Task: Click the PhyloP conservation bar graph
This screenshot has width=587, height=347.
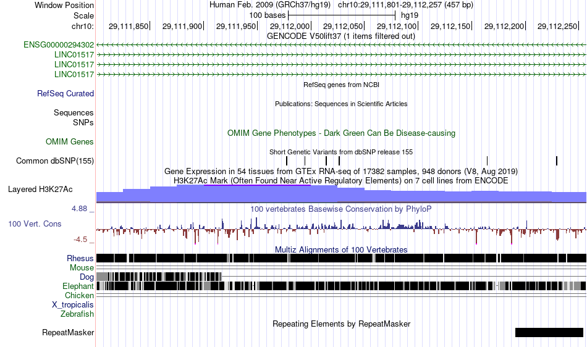Action: (x=342, y=230)
